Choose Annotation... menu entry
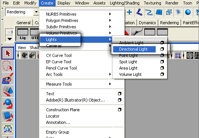This screenshot has width=199, height=138. (58, 122)
